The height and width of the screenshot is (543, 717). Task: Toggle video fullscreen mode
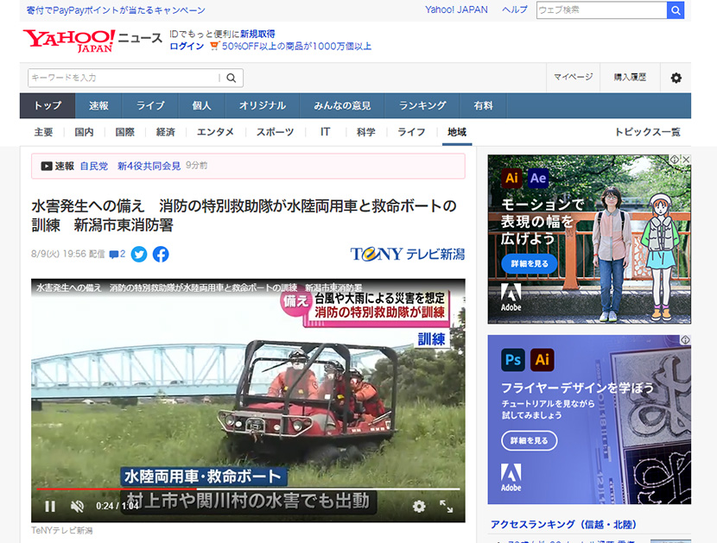(x=447, y=507)
